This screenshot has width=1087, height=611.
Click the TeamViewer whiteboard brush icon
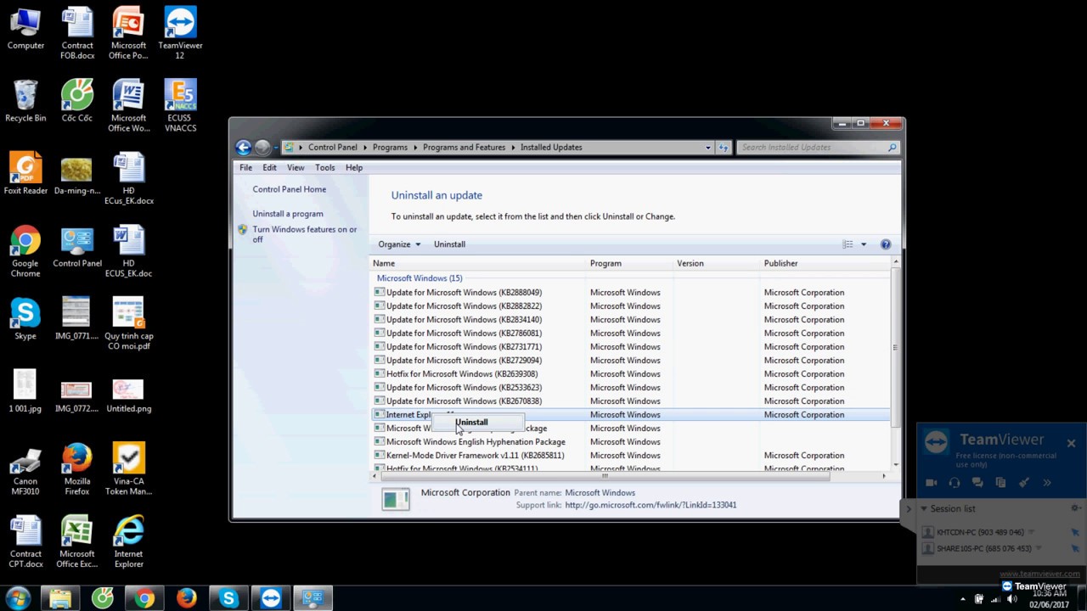(x=1024, y=482)
